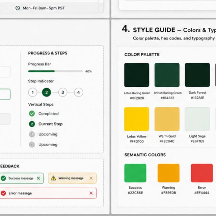216x216 pixels.
Task: Click the hex code #132A1E
Action: pos(197,98)
